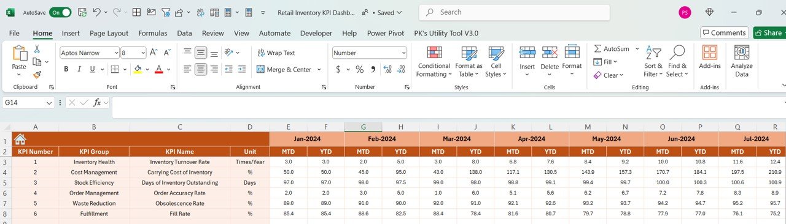Expand the Merge & Center dropdown arrow
The width and height of the screenshot is (786, 224).
(x=319, y=69)
